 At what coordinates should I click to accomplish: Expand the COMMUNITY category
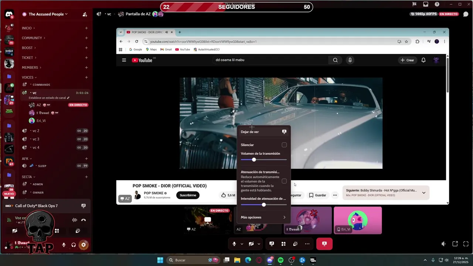(x=34, y=38)
